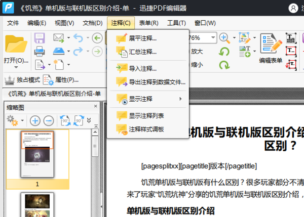Toggle 独占模式 exclusive mode
304x217 pixels.
22,80
